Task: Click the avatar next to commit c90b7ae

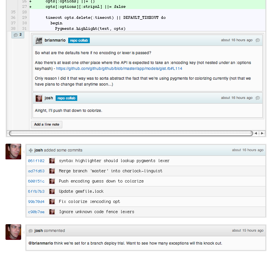Action: tap(52, 212)
